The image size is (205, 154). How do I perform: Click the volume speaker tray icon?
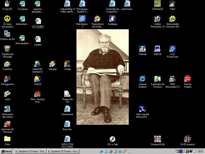click(x=184, y=151)
